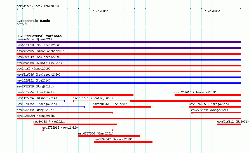Select the nsv6616586 blue bar

pos(129,77)
